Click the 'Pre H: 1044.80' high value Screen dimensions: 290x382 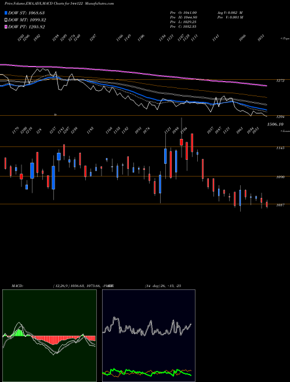point(183,17)
